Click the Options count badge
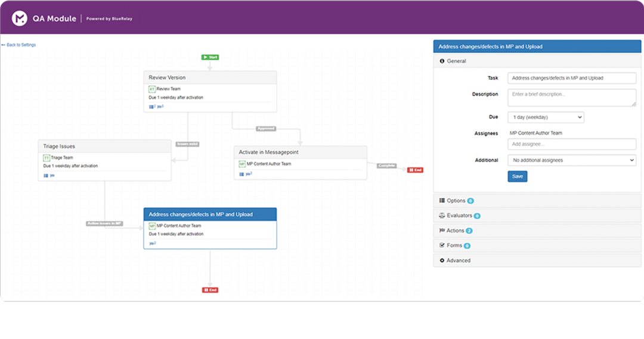The width and height of the screenshot is (644, 339). click(470, 201)
